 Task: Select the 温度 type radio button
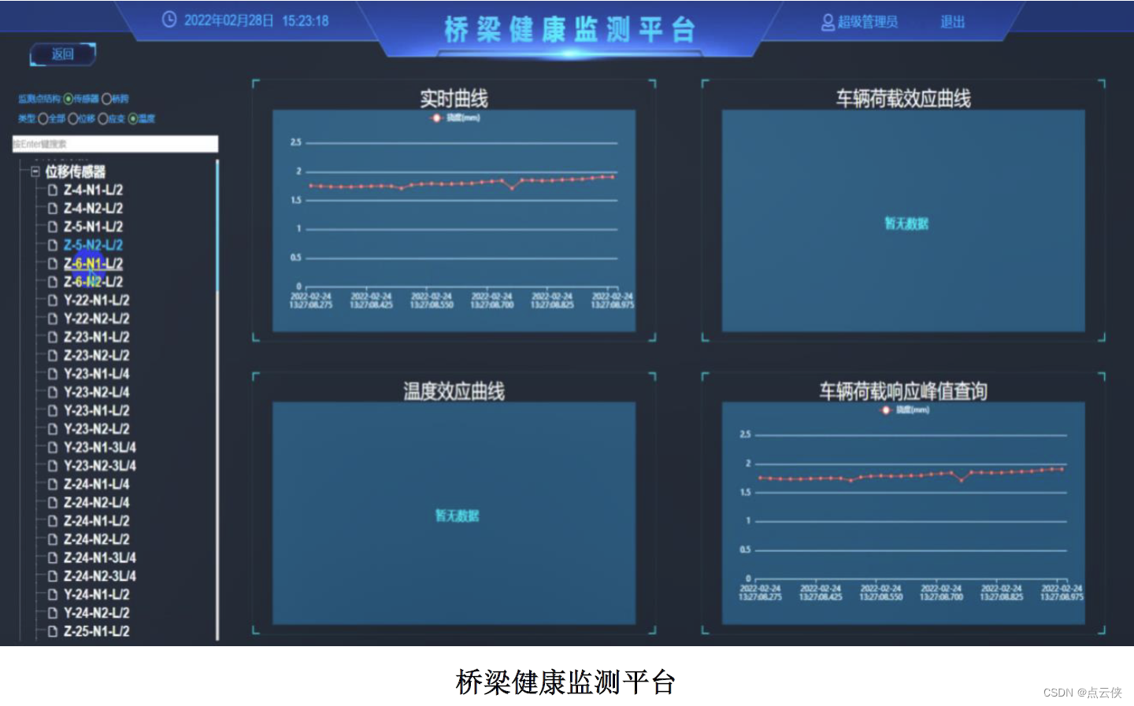coord(132,119)
